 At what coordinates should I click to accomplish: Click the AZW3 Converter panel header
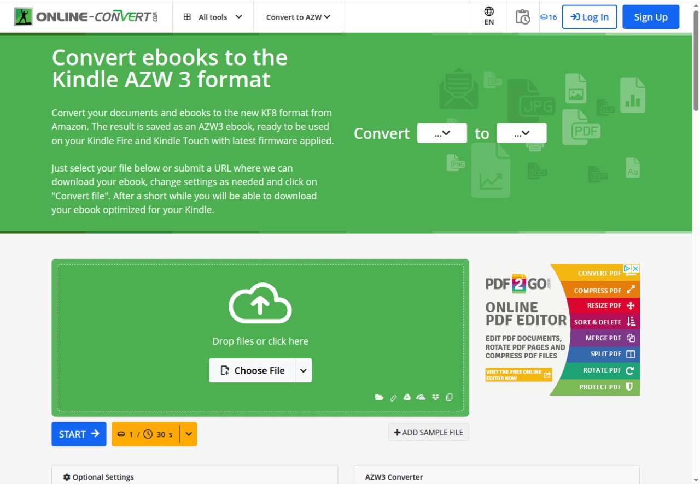pyautogui.click(x=497, y=476)
